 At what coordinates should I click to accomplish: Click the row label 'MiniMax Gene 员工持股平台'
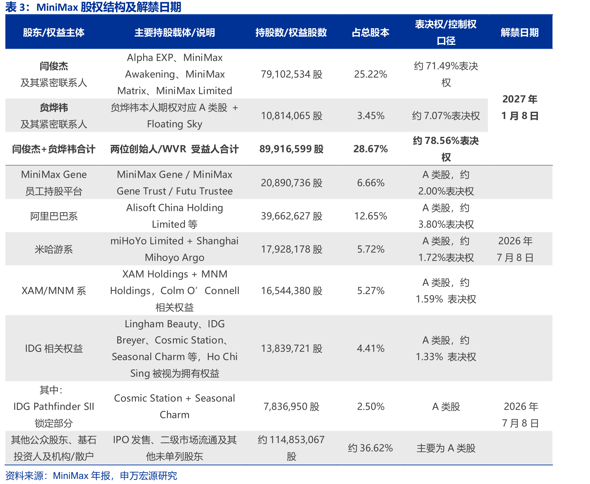pos(54,183)
